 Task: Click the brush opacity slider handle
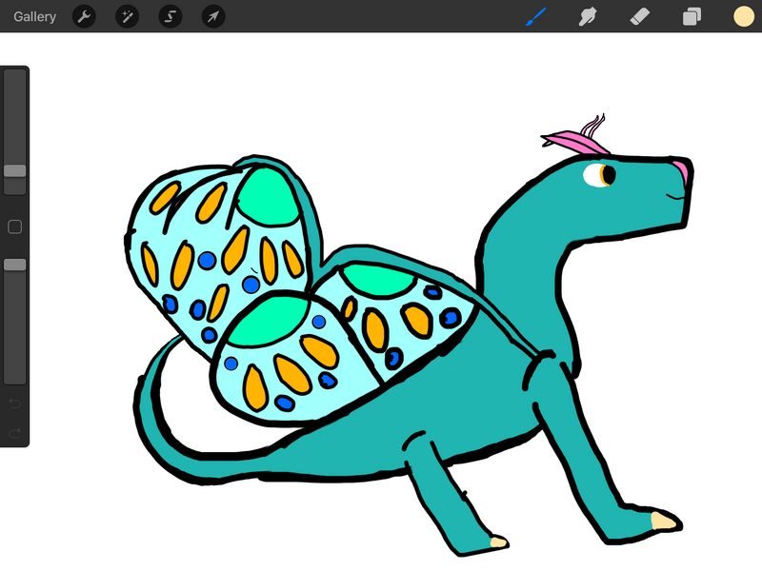click(14, 265)
